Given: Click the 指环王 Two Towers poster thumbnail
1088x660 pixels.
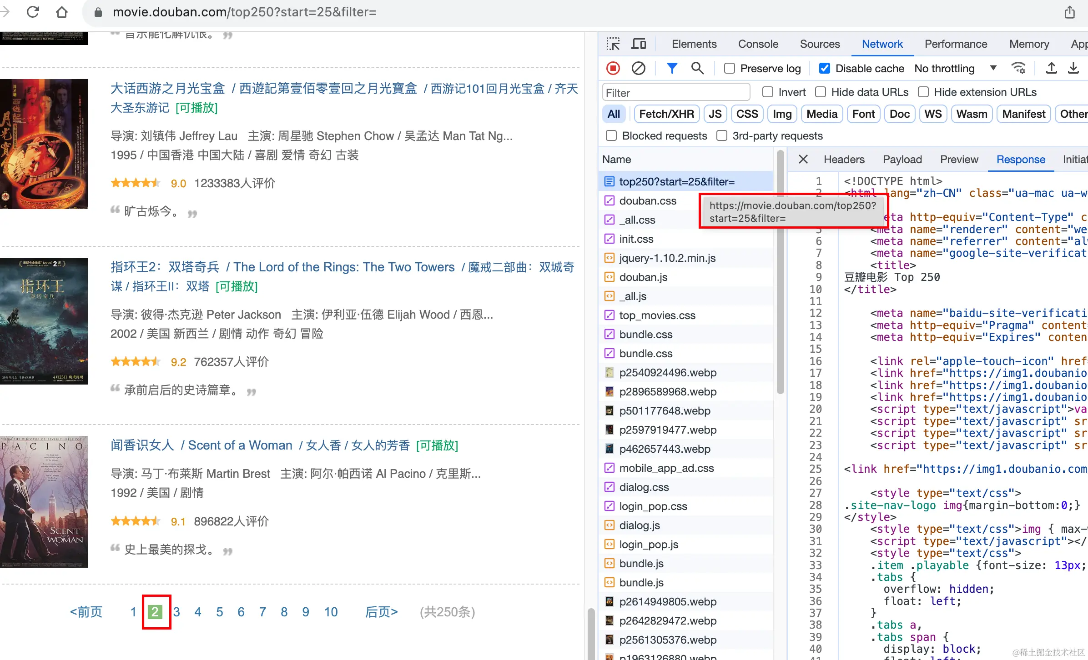Looking at the screenshot, I should [x=44, y=321].
